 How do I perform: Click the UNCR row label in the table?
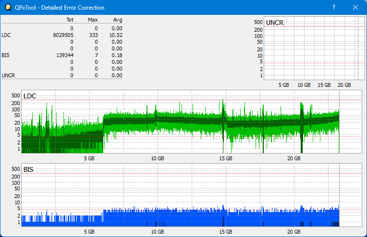tap(8, 75)
